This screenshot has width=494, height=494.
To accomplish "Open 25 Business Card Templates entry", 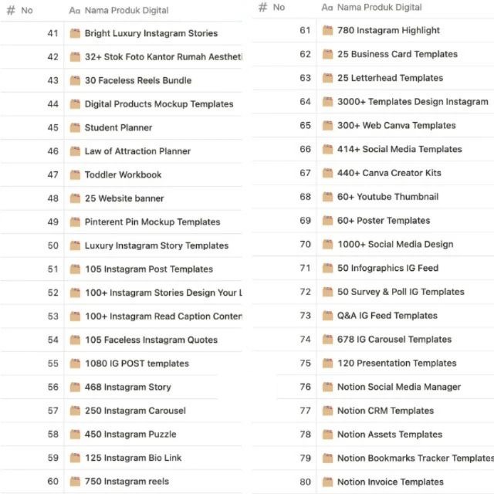I will point(397,54).
